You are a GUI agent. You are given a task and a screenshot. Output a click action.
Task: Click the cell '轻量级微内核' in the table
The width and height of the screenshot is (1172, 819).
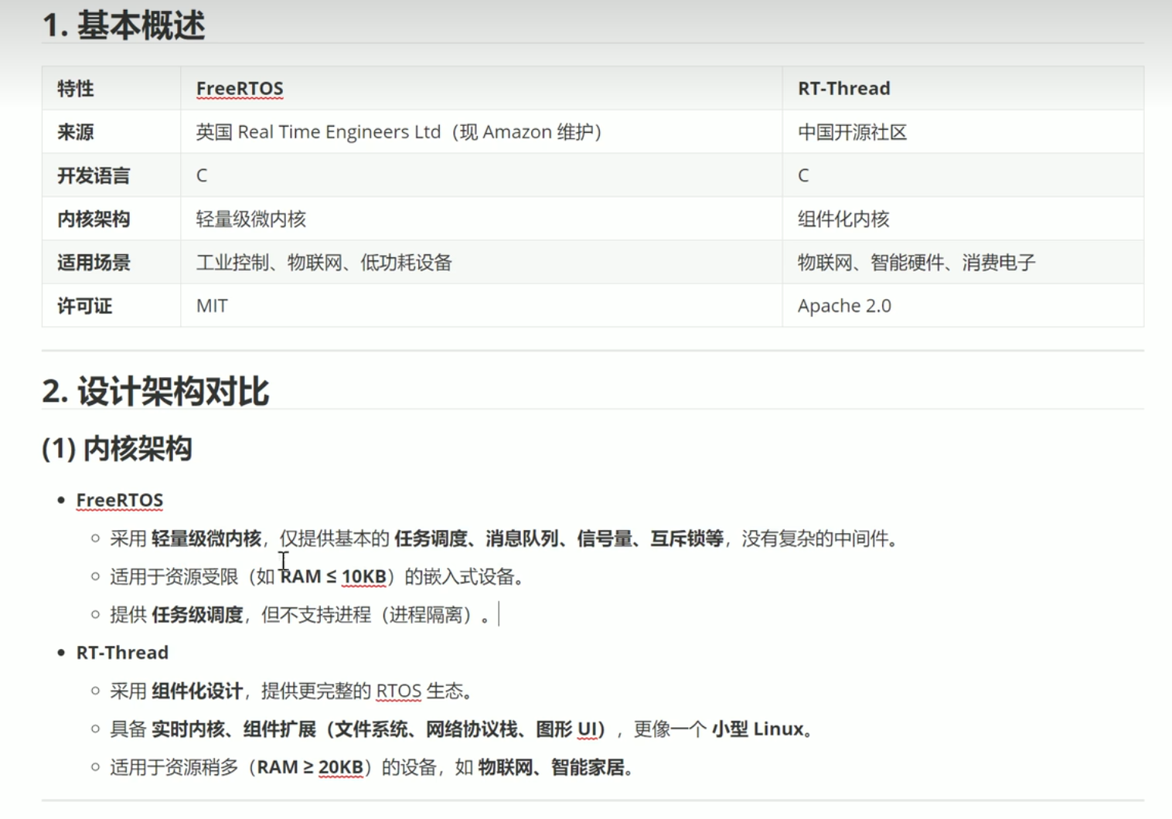pyautogui.click(x=481, y=219)
